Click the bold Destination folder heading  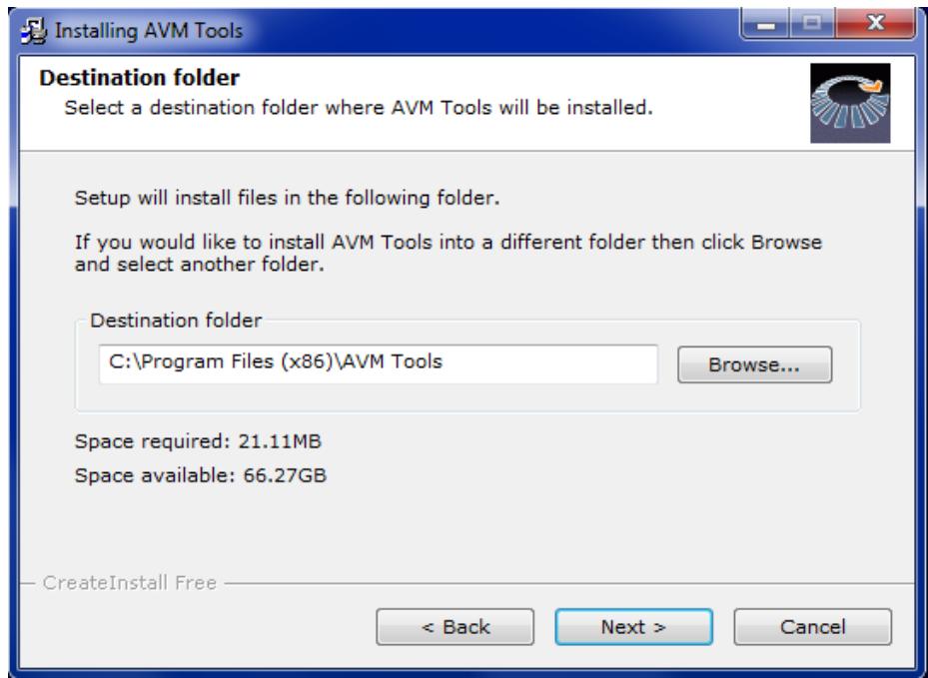[140, 78]
